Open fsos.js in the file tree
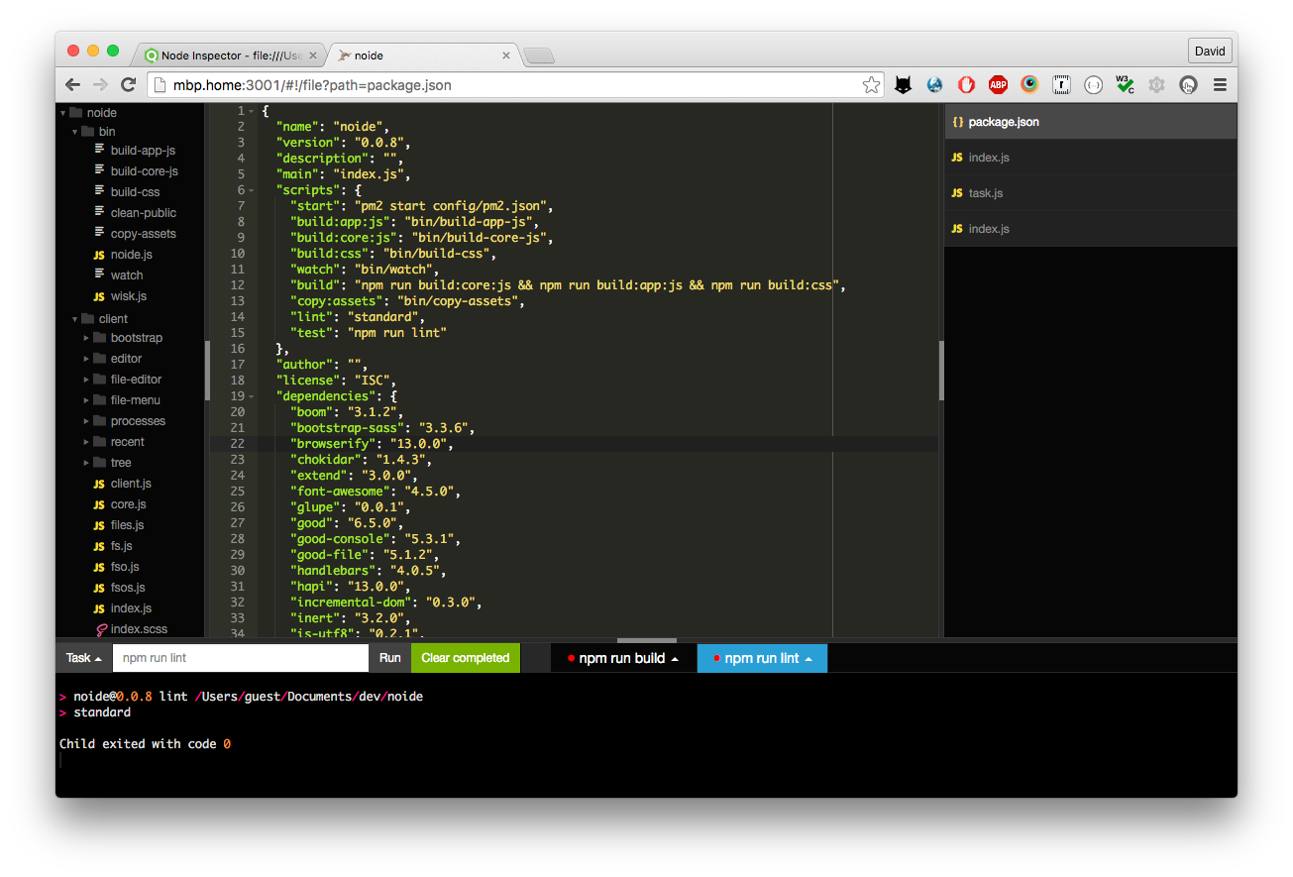 point(127,588)
